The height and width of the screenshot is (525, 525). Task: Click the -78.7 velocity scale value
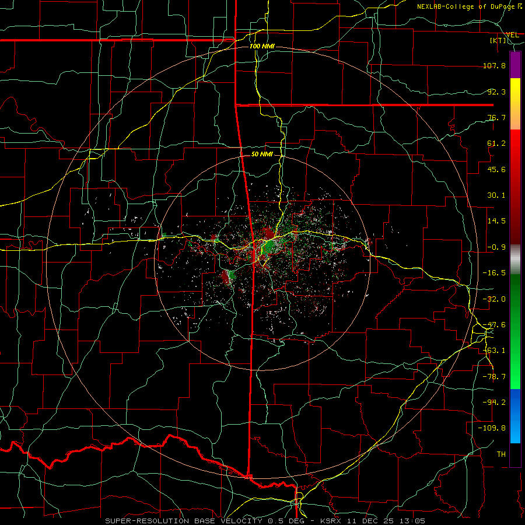click(494, 377)
